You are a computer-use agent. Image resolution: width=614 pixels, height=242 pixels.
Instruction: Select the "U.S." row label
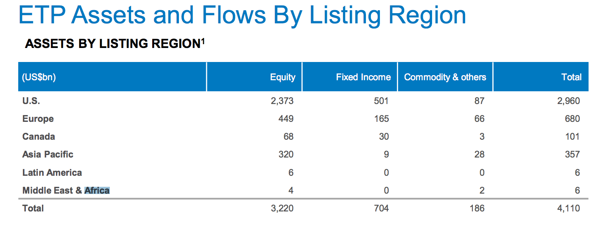click(x=31, y=101)
